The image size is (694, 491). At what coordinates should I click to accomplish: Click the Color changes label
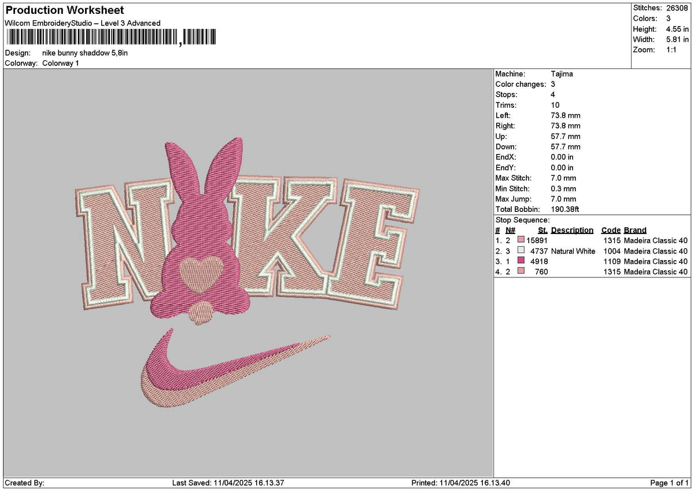520,85
